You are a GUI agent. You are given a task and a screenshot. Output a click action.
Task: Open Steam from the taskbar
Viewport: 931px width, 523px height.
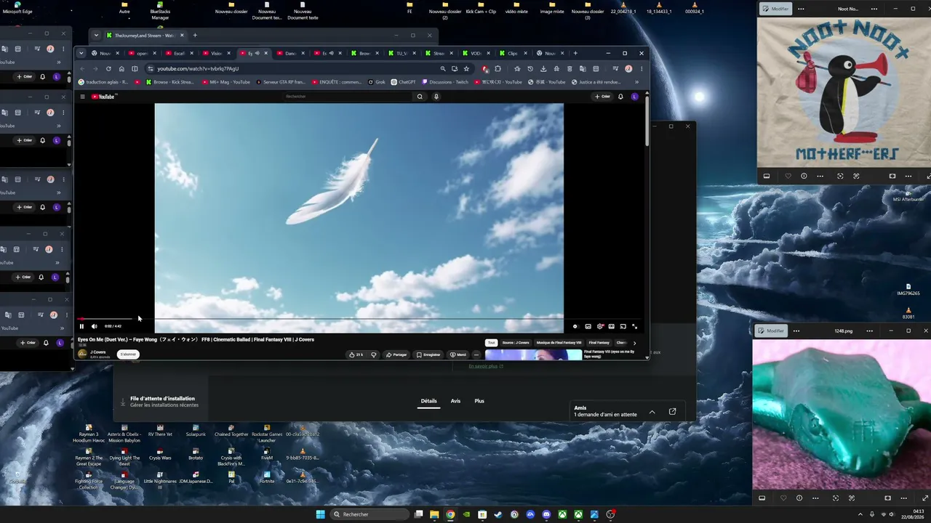pyautogui.click(x=498, y=514)
